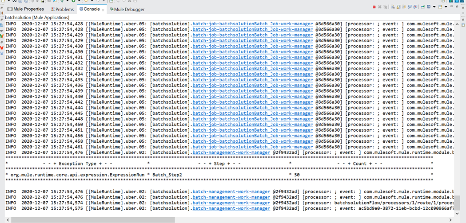Terminate the running app with the red stop icon

pos(374,7)
